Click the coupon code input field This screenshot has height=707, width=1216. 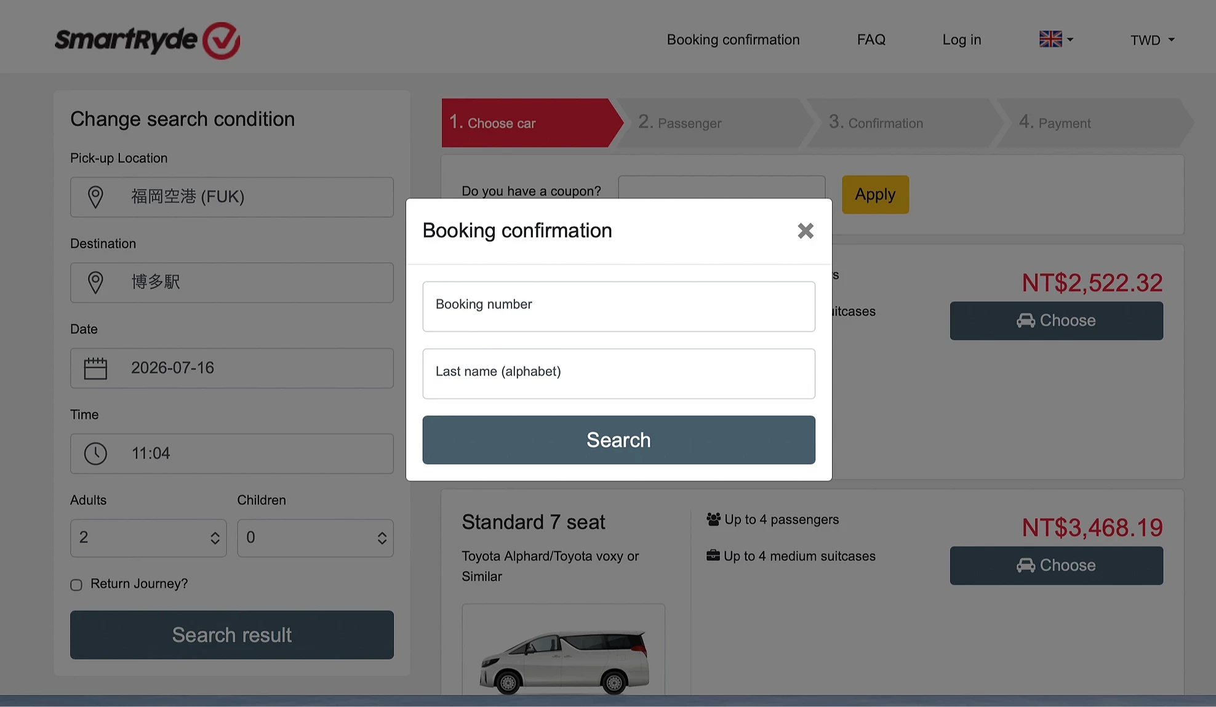(721, 188)
